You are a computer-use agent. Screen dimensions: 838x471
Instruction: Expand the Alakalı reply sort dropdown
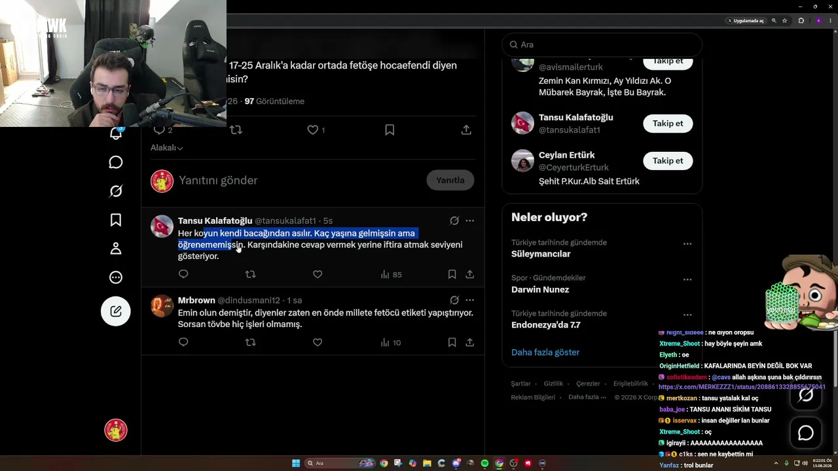167,148
